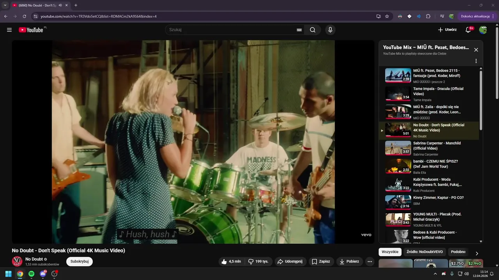Open a new browser tab with plus
The width and height of the screenshot is (499, 280).
click(x=76, y=5)
